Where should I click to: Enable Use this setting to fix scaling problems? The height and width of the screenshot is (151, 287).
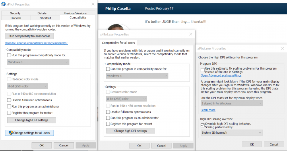tap(203, 70)
